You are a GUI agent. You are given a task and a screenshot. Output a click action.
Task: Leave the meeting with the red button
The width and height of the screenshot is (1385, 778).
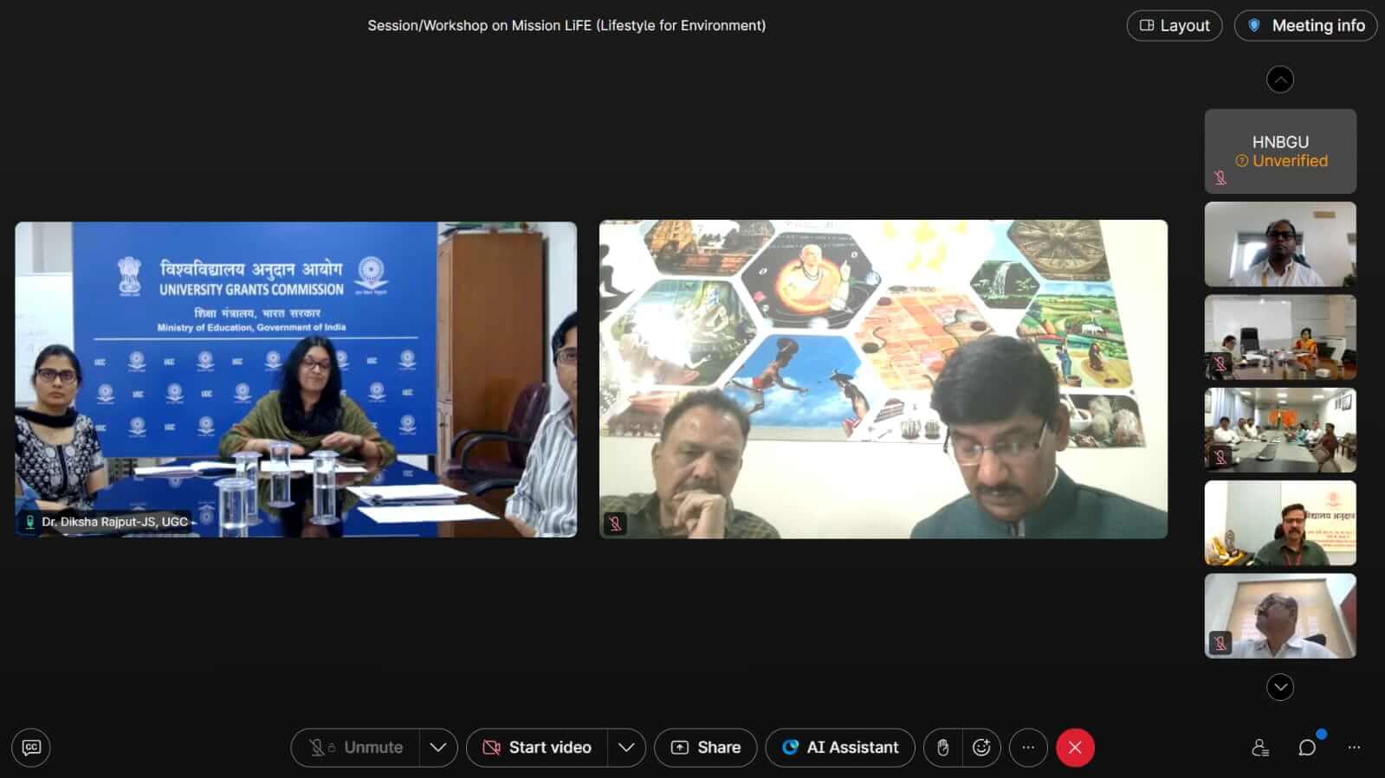(1075, 748)
